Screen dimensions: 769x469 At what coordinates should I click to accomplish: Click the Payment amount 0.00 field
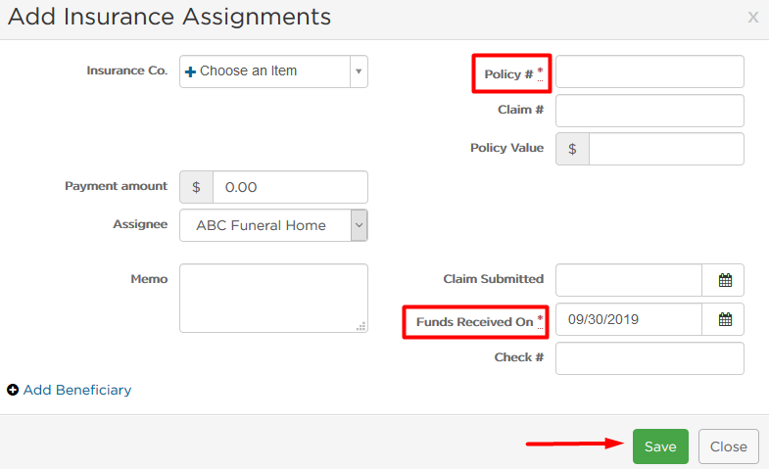(x=290, y=187)
